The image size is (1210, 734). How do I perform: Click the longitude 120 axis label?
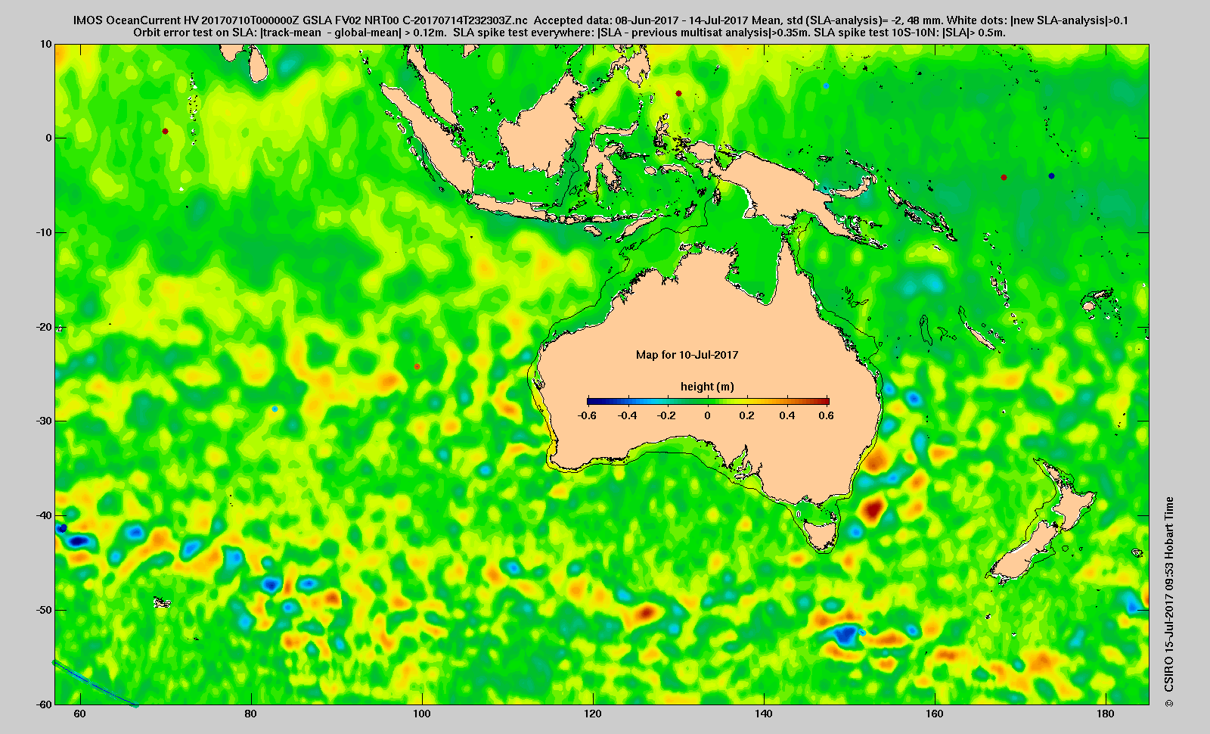tap(593, 714)
